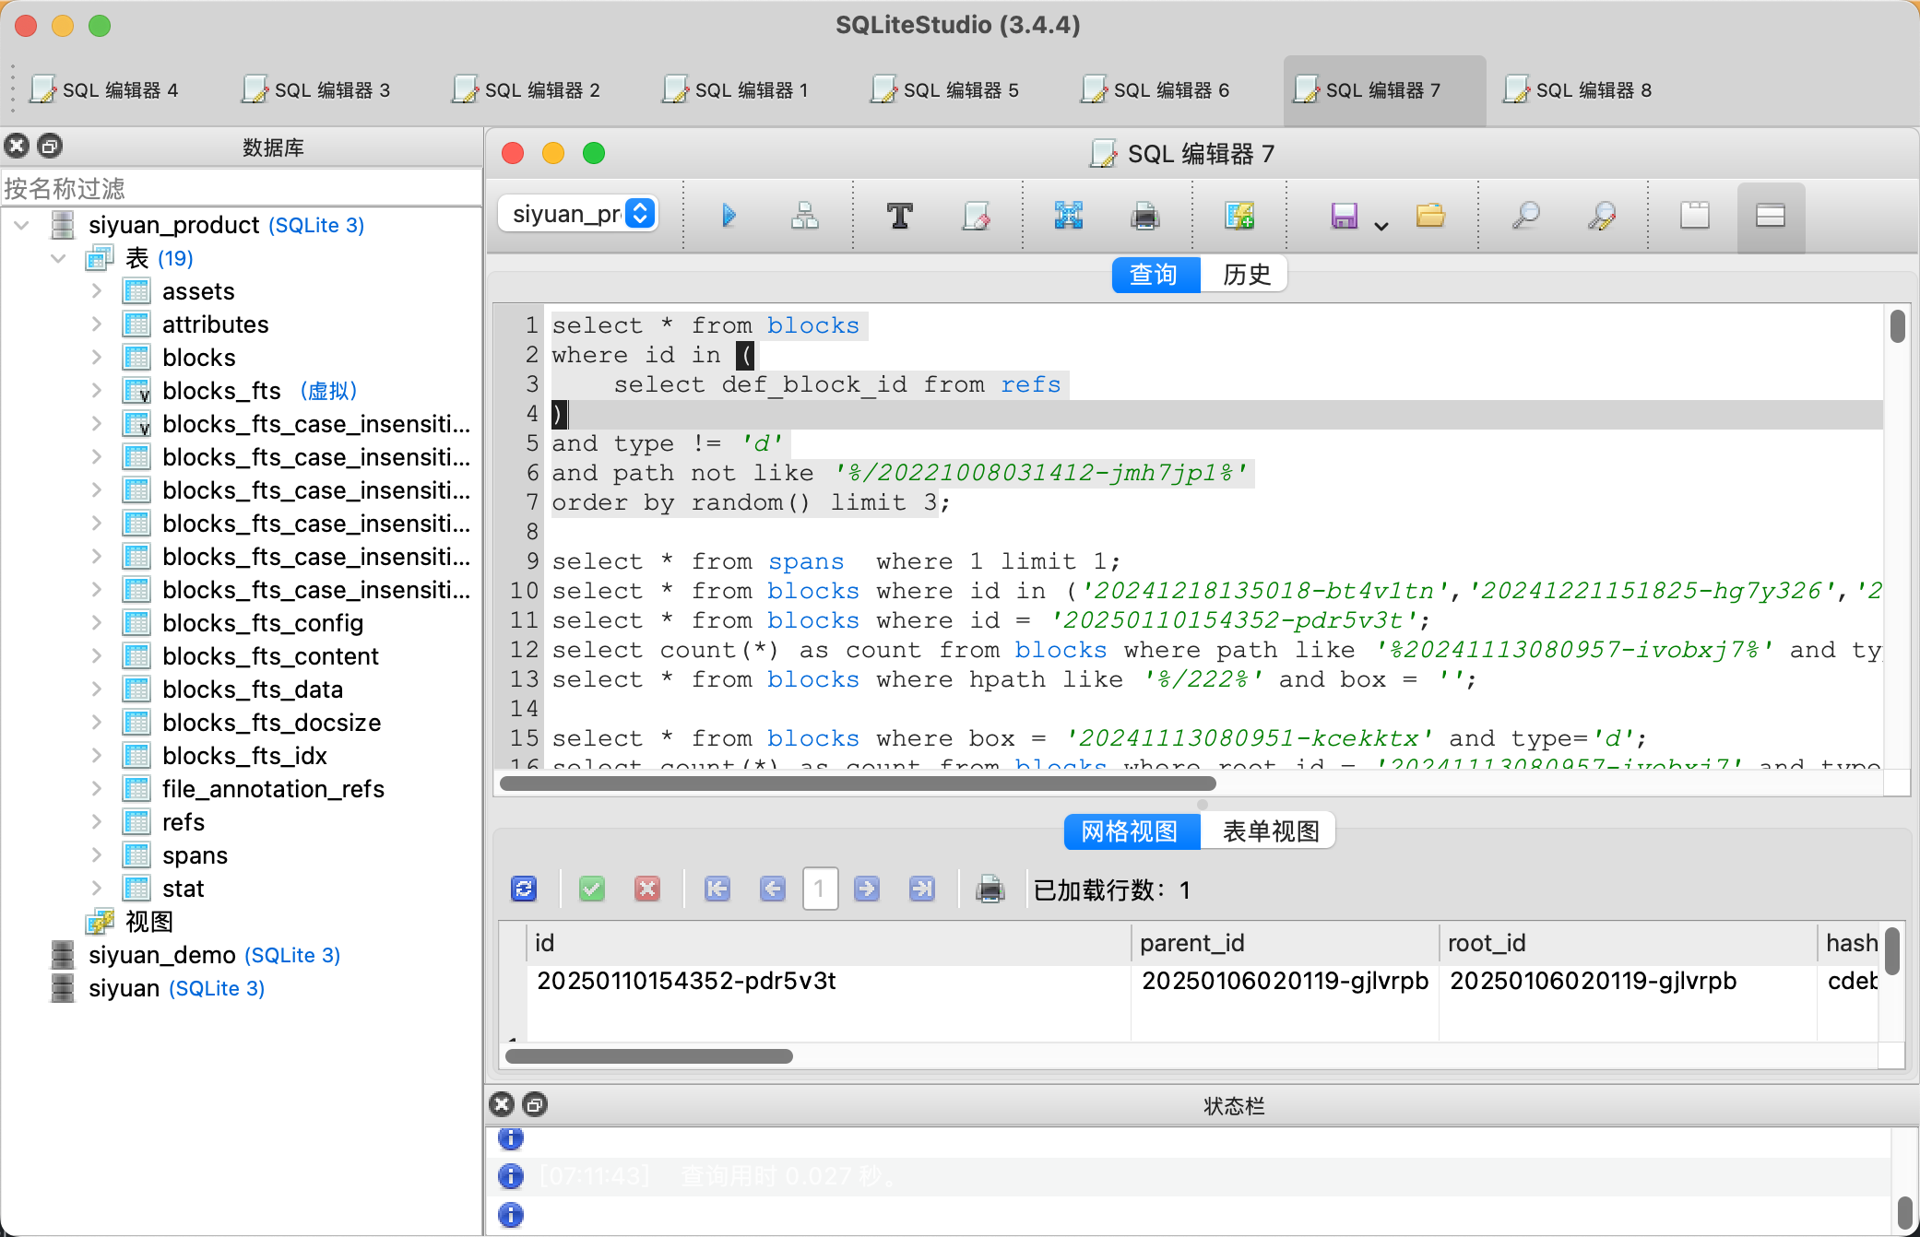The image size is (1920, 1237).
Task: Click the root_id column header
Action: tap(1629, 943)
